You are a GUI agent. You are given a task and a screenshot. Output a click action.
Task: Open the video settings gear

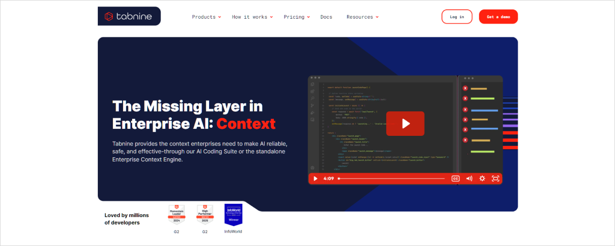(482, 179)
